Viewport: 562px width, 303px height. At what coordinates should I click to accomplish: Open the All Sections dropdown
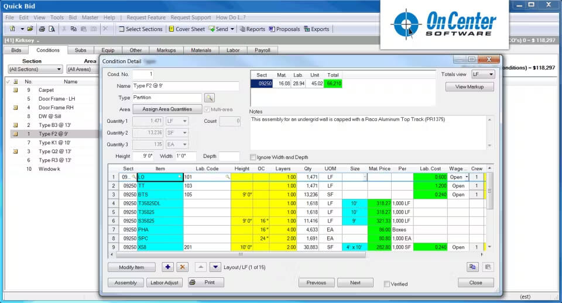tap(35, 69)
